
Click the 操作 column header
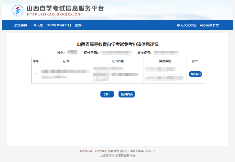click(195, 61)
